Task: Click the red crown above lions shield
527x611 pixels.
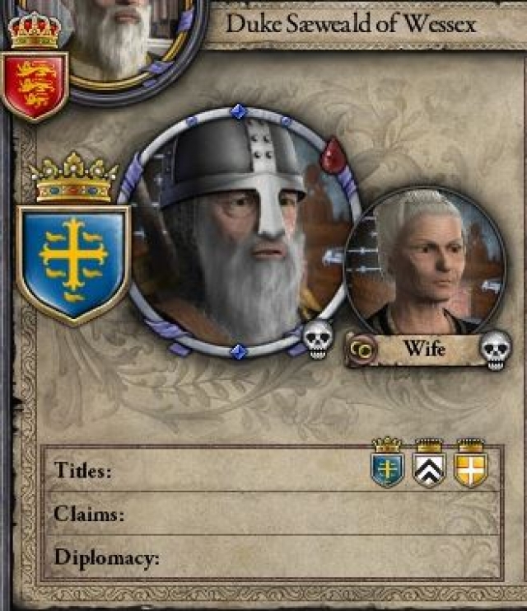Action: pos(35,31)
